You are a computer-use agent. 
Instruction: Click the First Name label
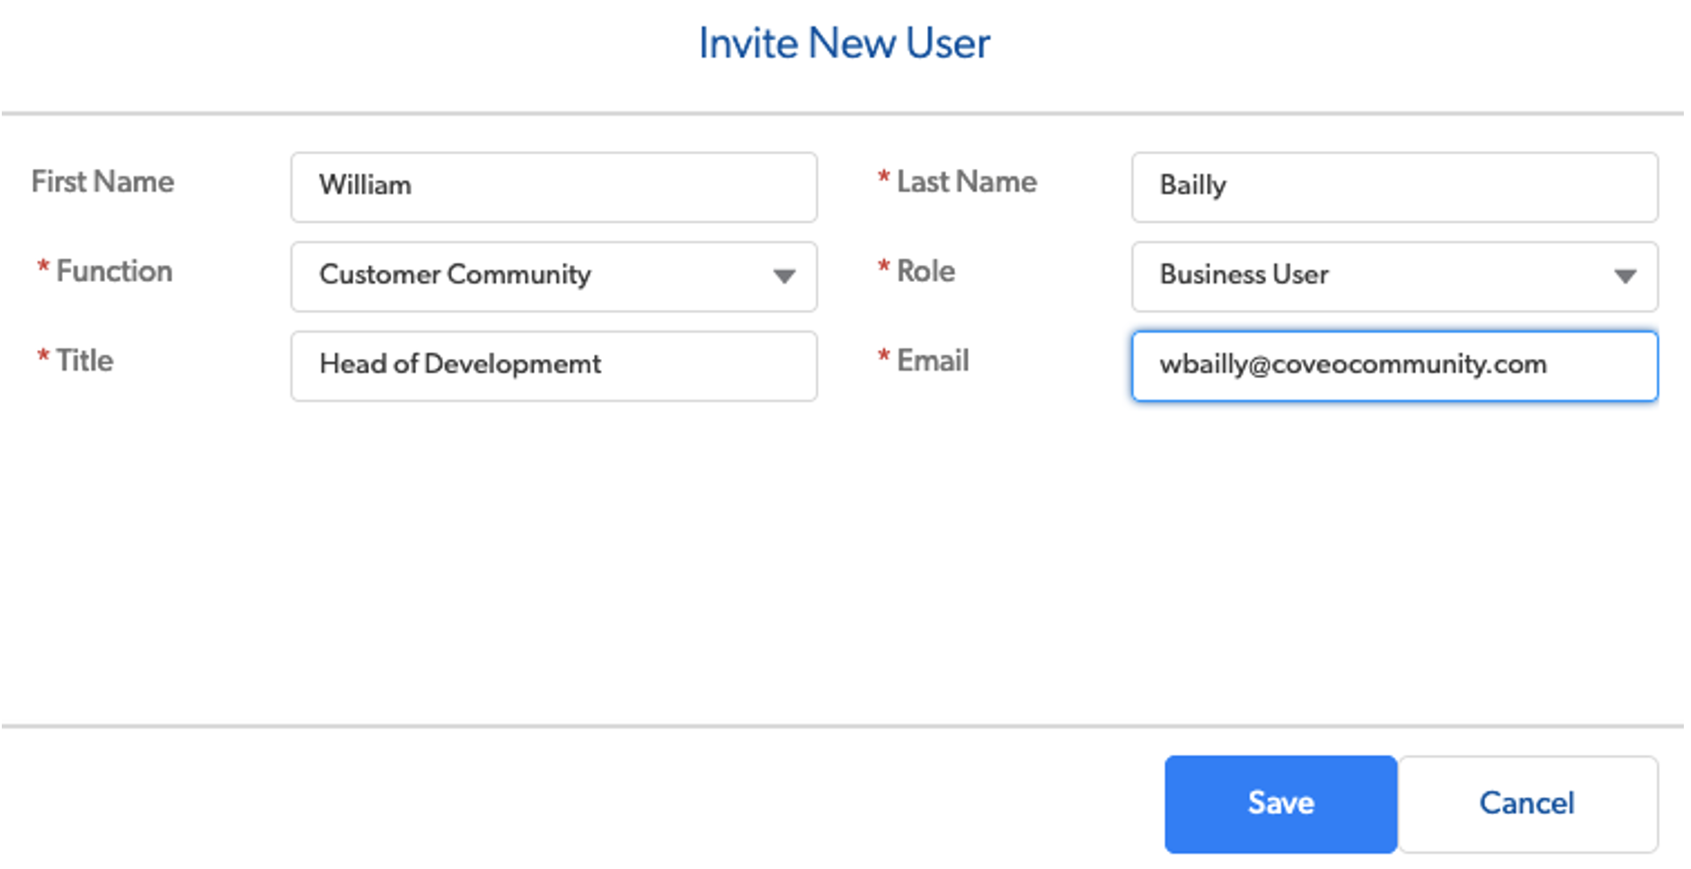point(102,181)
